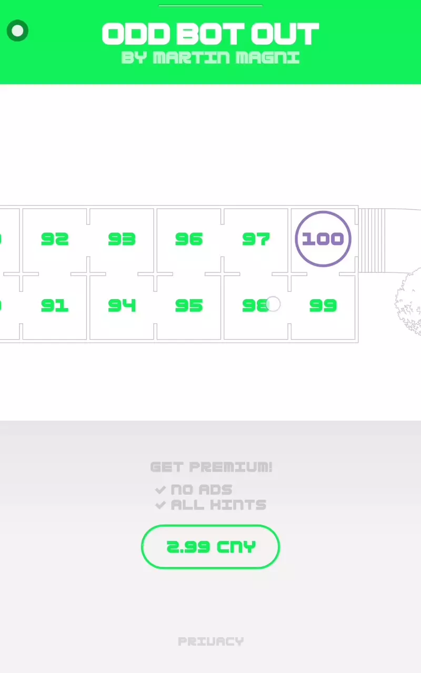This screenshot has height=673, width=421.
Task: Open level 93 room
Action: point(122,239)
